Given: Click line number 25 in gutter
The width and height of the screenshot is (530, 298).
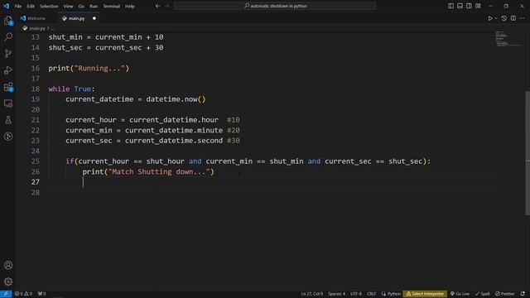Looking at the screenshot, I should 36,161.
